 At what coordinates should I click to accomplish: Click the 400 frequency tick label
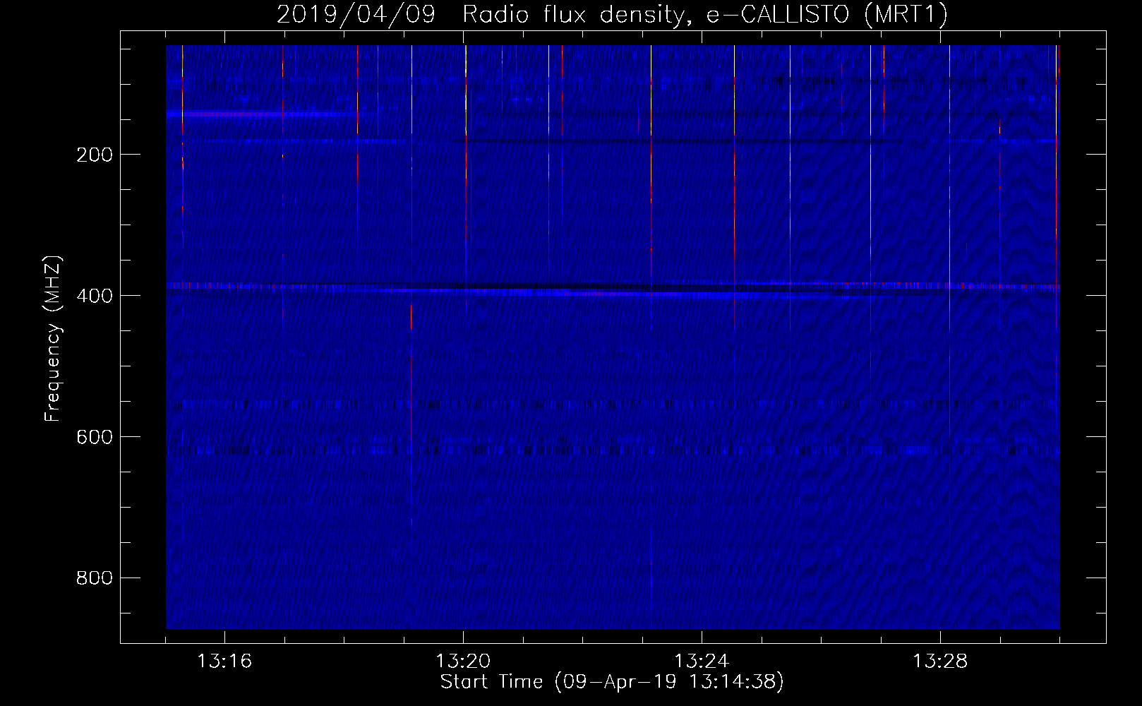coord(95,296)
